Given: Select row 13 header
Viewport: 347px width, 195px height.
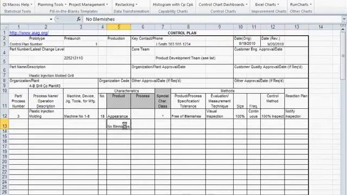Looking at the screenshot, I should tap(4, 124).
